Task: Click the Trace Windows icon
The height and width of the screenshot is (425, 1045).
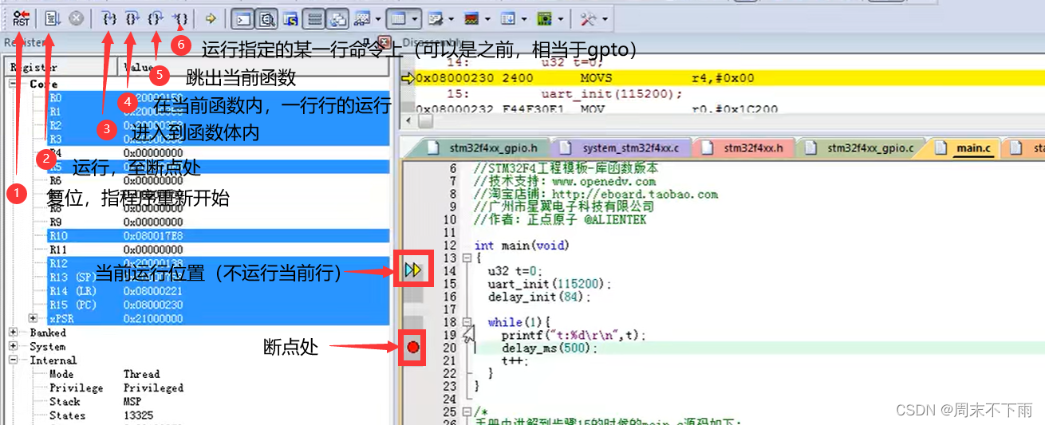Action: tap(507, 18)
